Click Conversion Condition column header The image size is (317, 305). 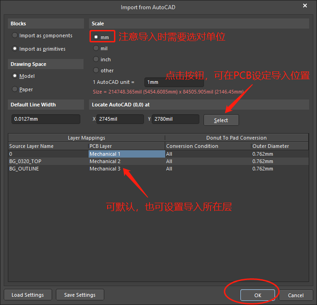208,146
